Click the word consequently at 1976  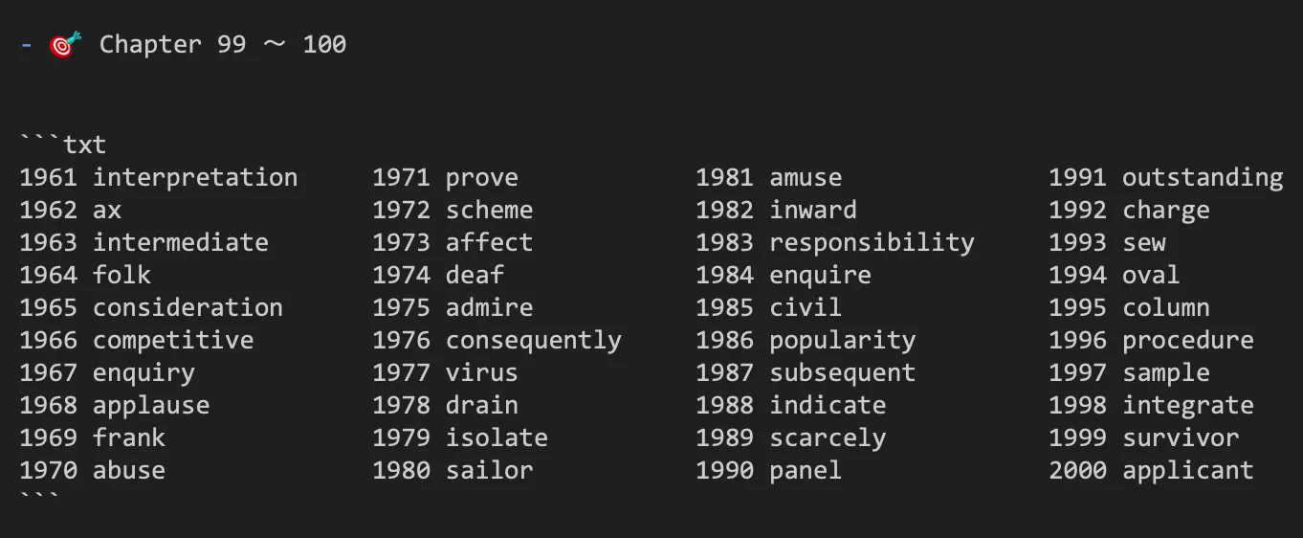[x=534, y=341]
